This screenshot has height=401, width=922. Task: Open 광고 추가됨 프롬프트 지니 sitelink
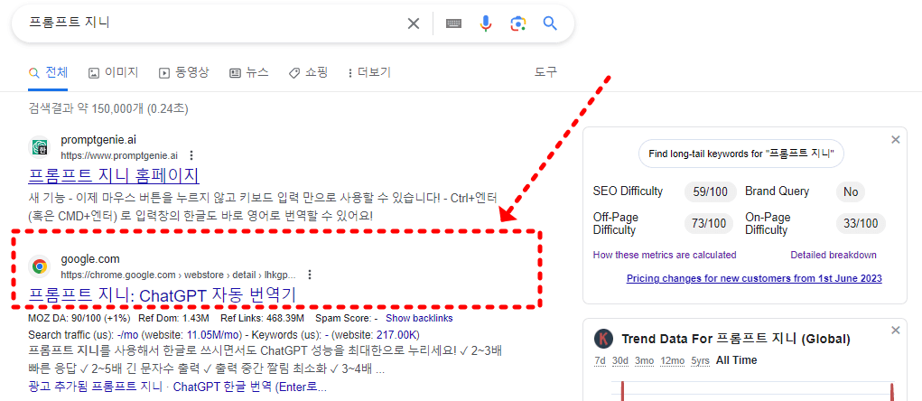(95, 387)
